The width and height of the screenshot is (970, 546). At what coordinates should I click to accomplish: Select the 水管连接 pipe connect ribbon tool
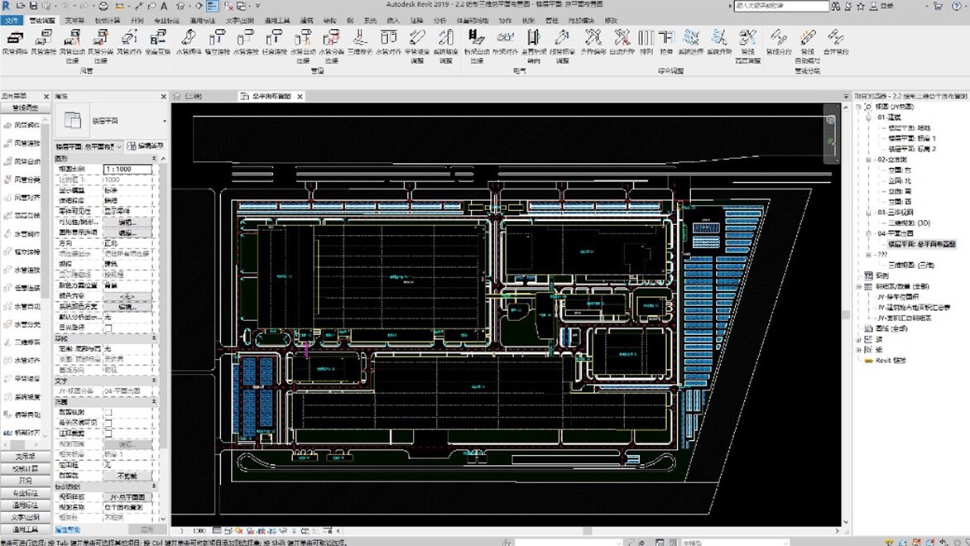tap(246, 42)
